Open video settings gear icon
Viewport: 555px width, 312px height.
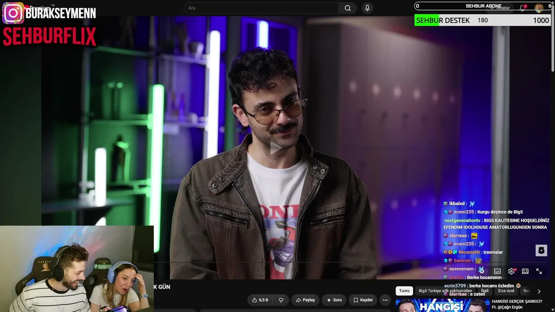[x=511, y=271]
